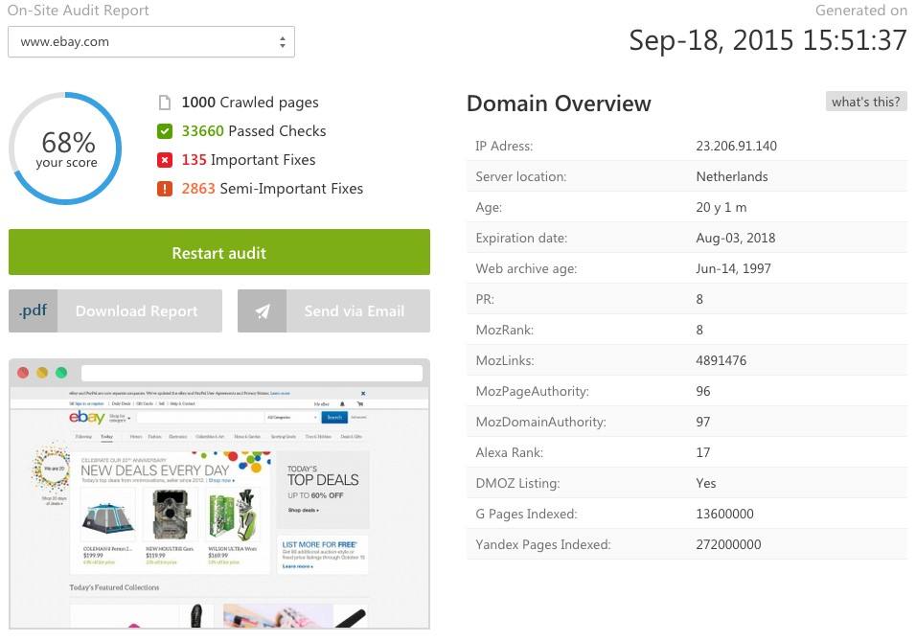
Task: Click the 68% score progress circle
Action: click(x=65, y=149)
